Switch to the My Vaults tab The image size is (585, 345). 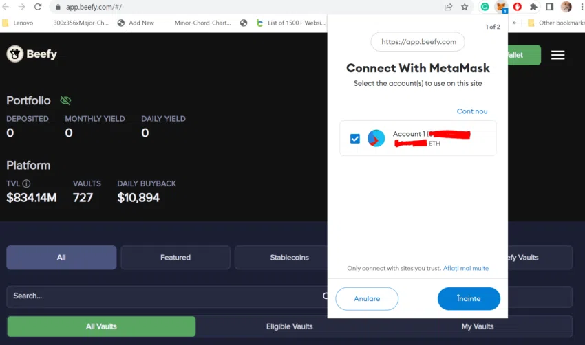[478, 326]
